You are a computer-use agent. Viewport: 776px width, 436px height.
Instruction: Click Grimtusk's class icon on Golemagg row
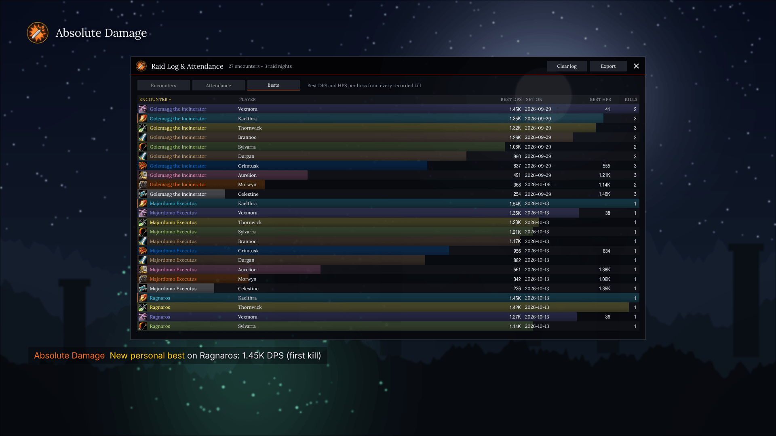click(143, 166)
